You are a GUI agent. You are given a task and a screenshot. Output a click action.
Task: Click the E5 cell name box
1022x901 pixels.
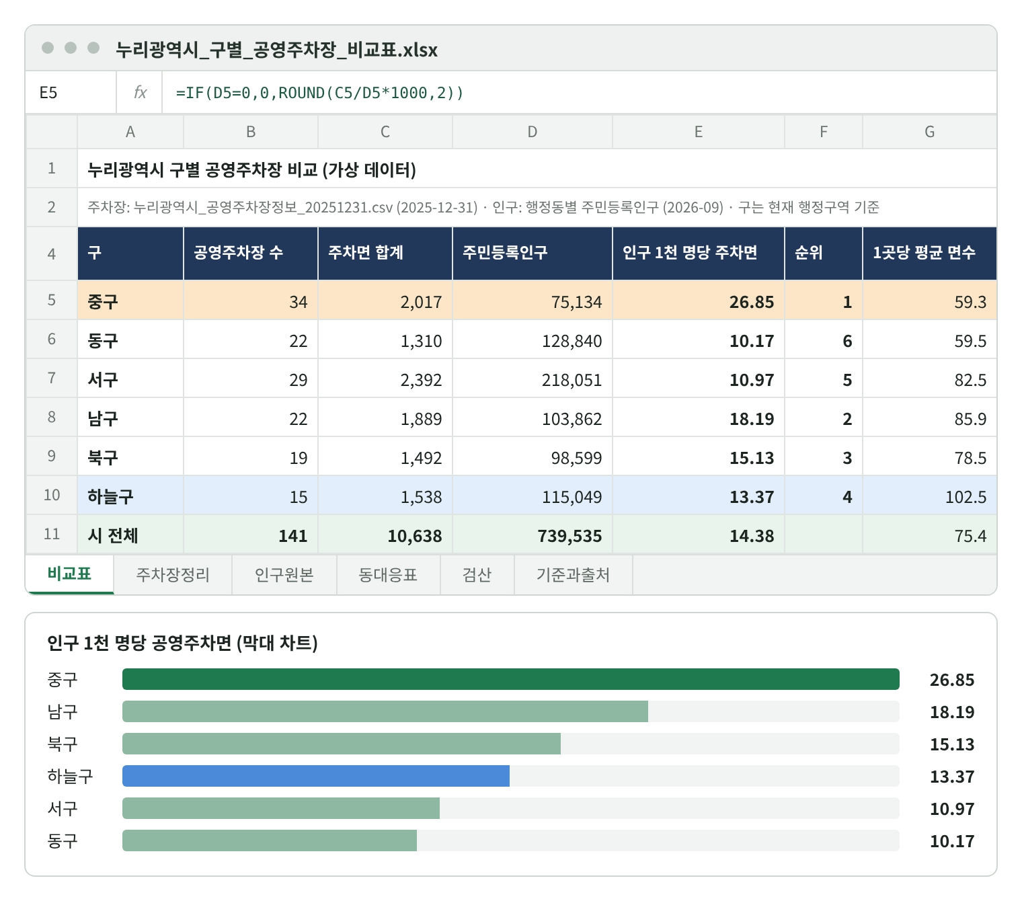[71, 92]
